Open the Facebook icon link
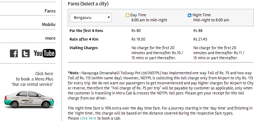The image size is (259, 121). pos(14,53)
